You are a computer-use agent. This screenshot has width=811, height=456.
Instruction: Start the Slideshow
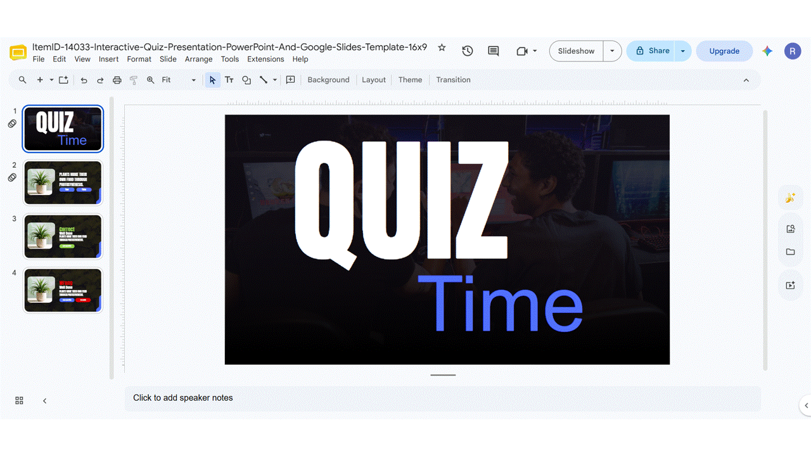(x=577, y=51)
